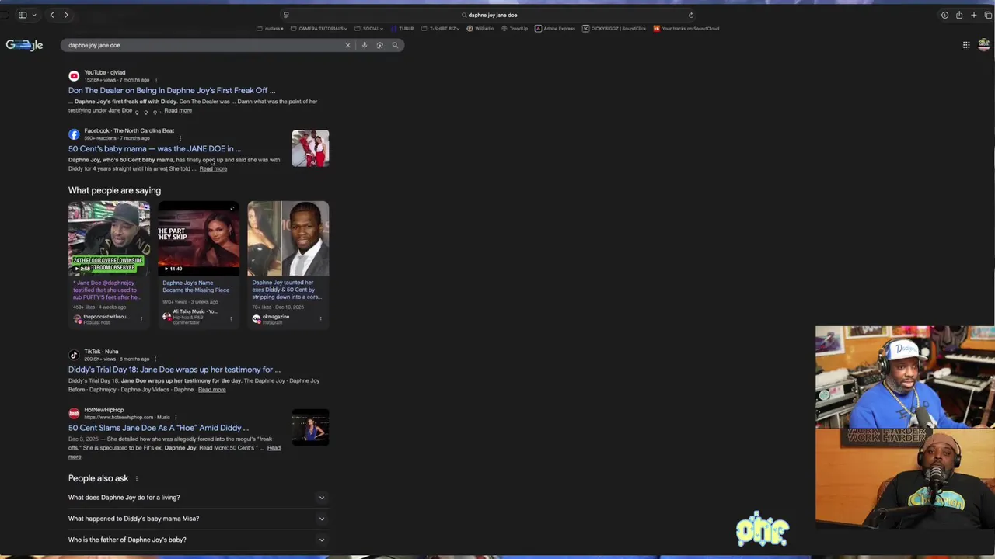This screenshot has height=559, width=995.
Task: Expand What does Daphne Joy do question
Action: coord(198,498)
